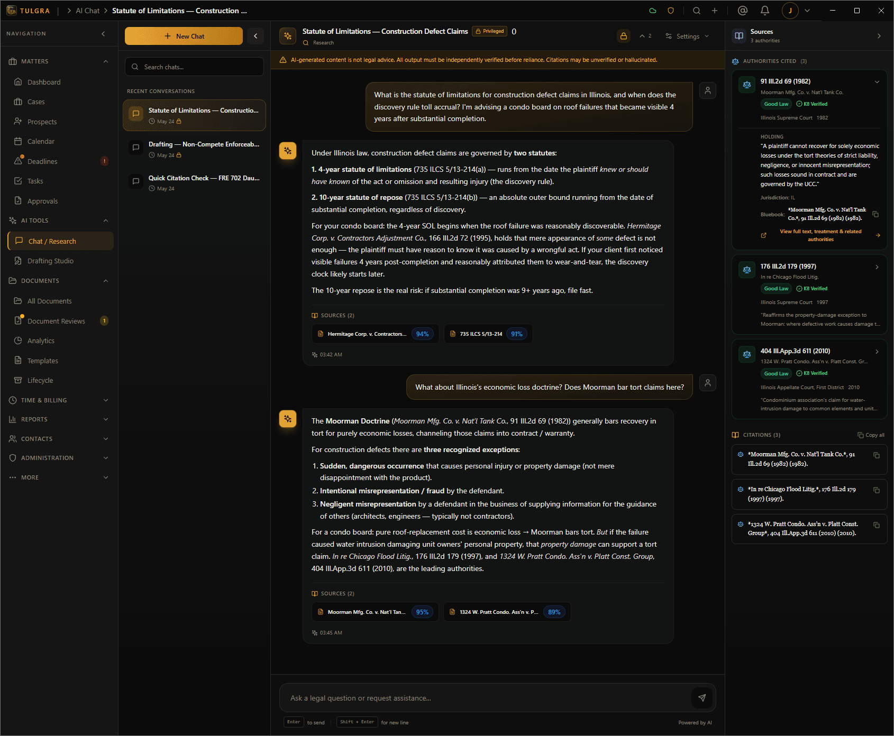Image resolution: width=894 pixels, height=736 pixels.
Task: Open Lifecycle page
Action: [x=60, y=380]
